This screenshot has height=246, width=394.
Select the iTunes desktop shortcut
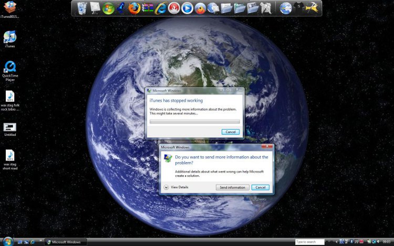(10, 39)
